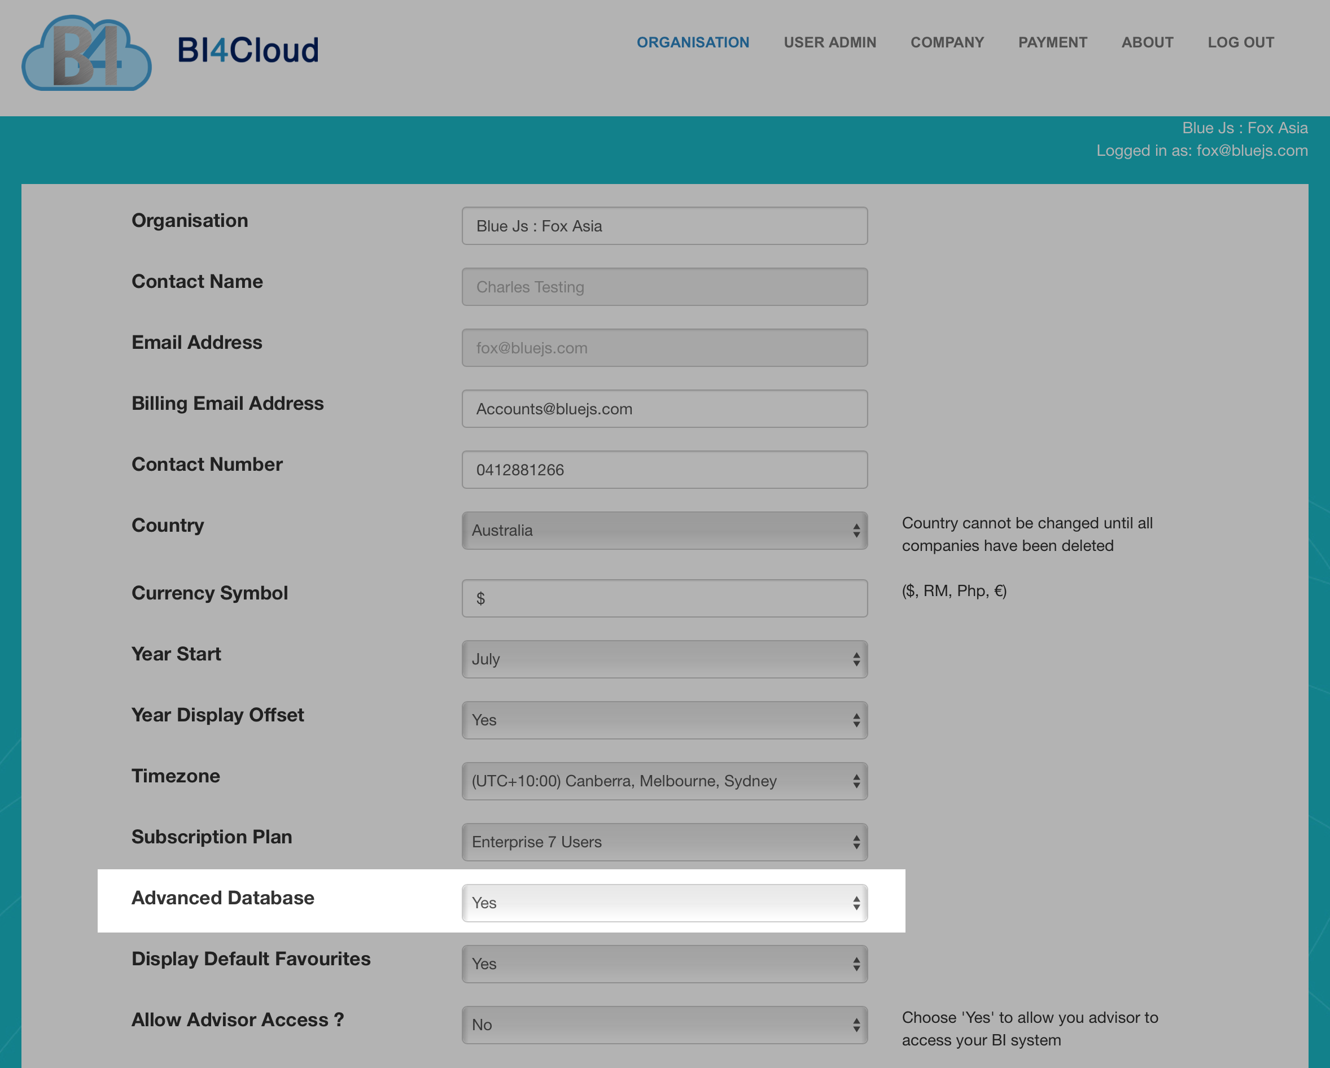
Task: Click the Currency Symbol label
Action: pyautogui.click(x=210, y=593)
